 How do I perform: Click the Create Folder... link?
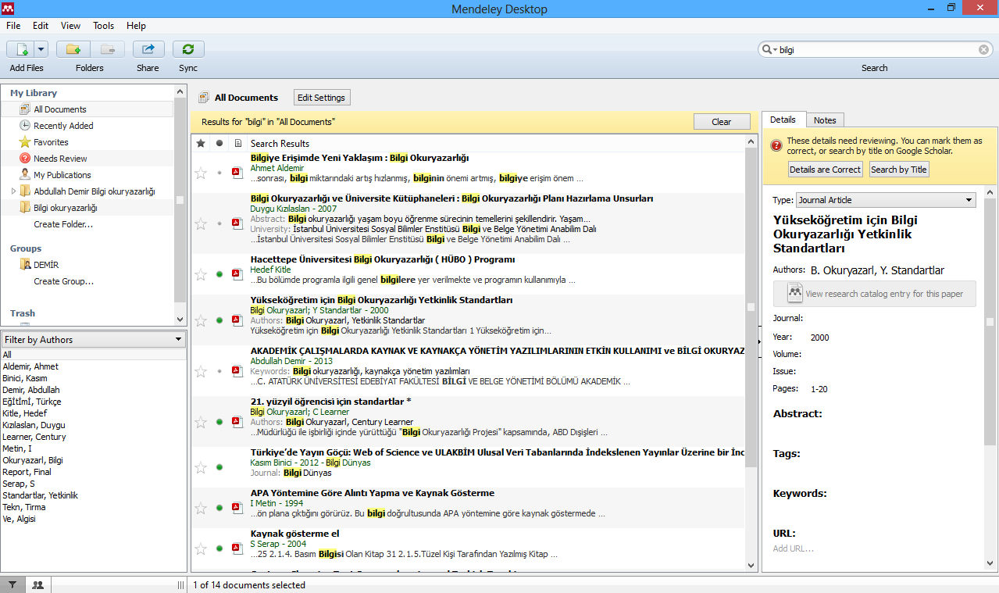[x=63, y=224]
